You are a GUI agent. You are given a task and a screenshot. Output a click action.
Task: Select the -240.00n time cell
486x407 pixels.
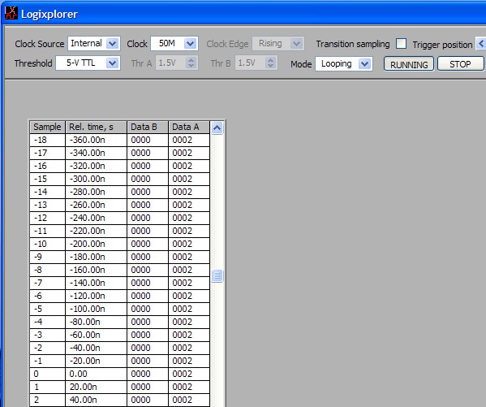(96, 218)
